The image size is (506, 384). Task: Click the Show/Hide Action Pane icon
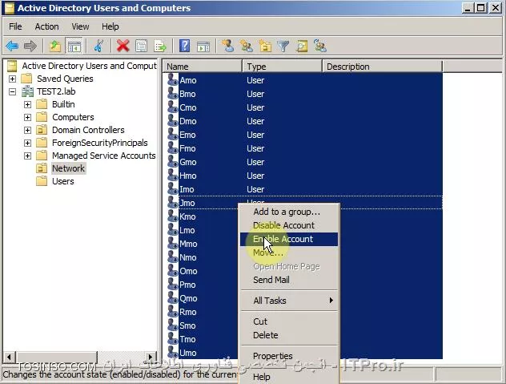[x=203, y=46]
